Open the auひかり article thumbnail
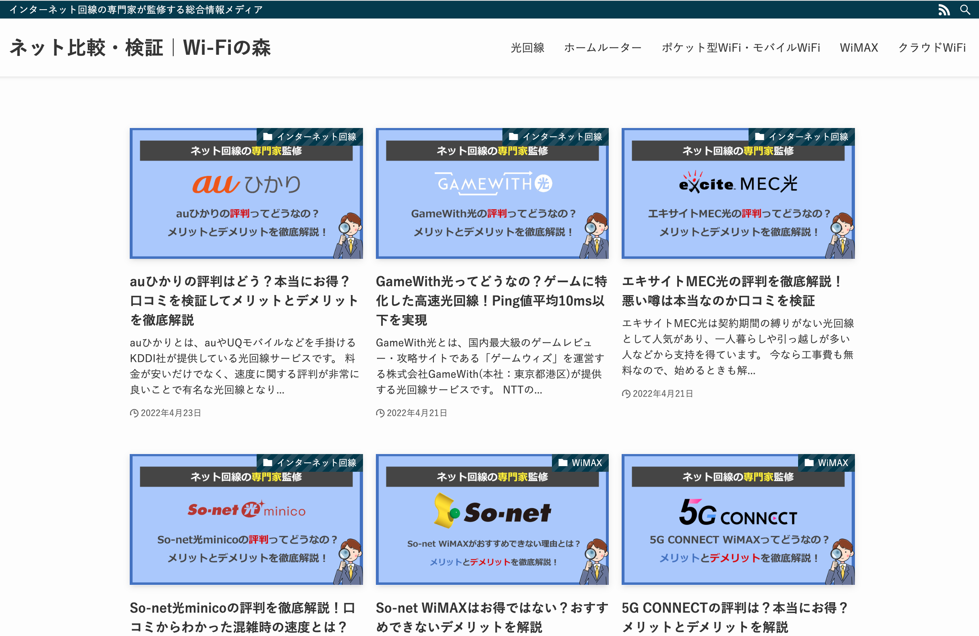Screen dimensions: 979x636 [246, 193]
